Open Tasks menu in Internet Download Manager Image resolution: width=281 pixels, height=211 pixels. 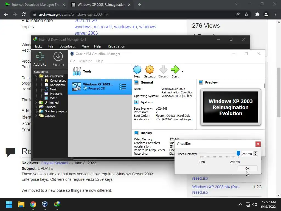pyautogui.click(x=38, y=46)
